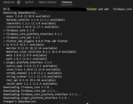Switch to the OUTPUT tab
The image size is (133, 104).
click(x=29, y=2)
